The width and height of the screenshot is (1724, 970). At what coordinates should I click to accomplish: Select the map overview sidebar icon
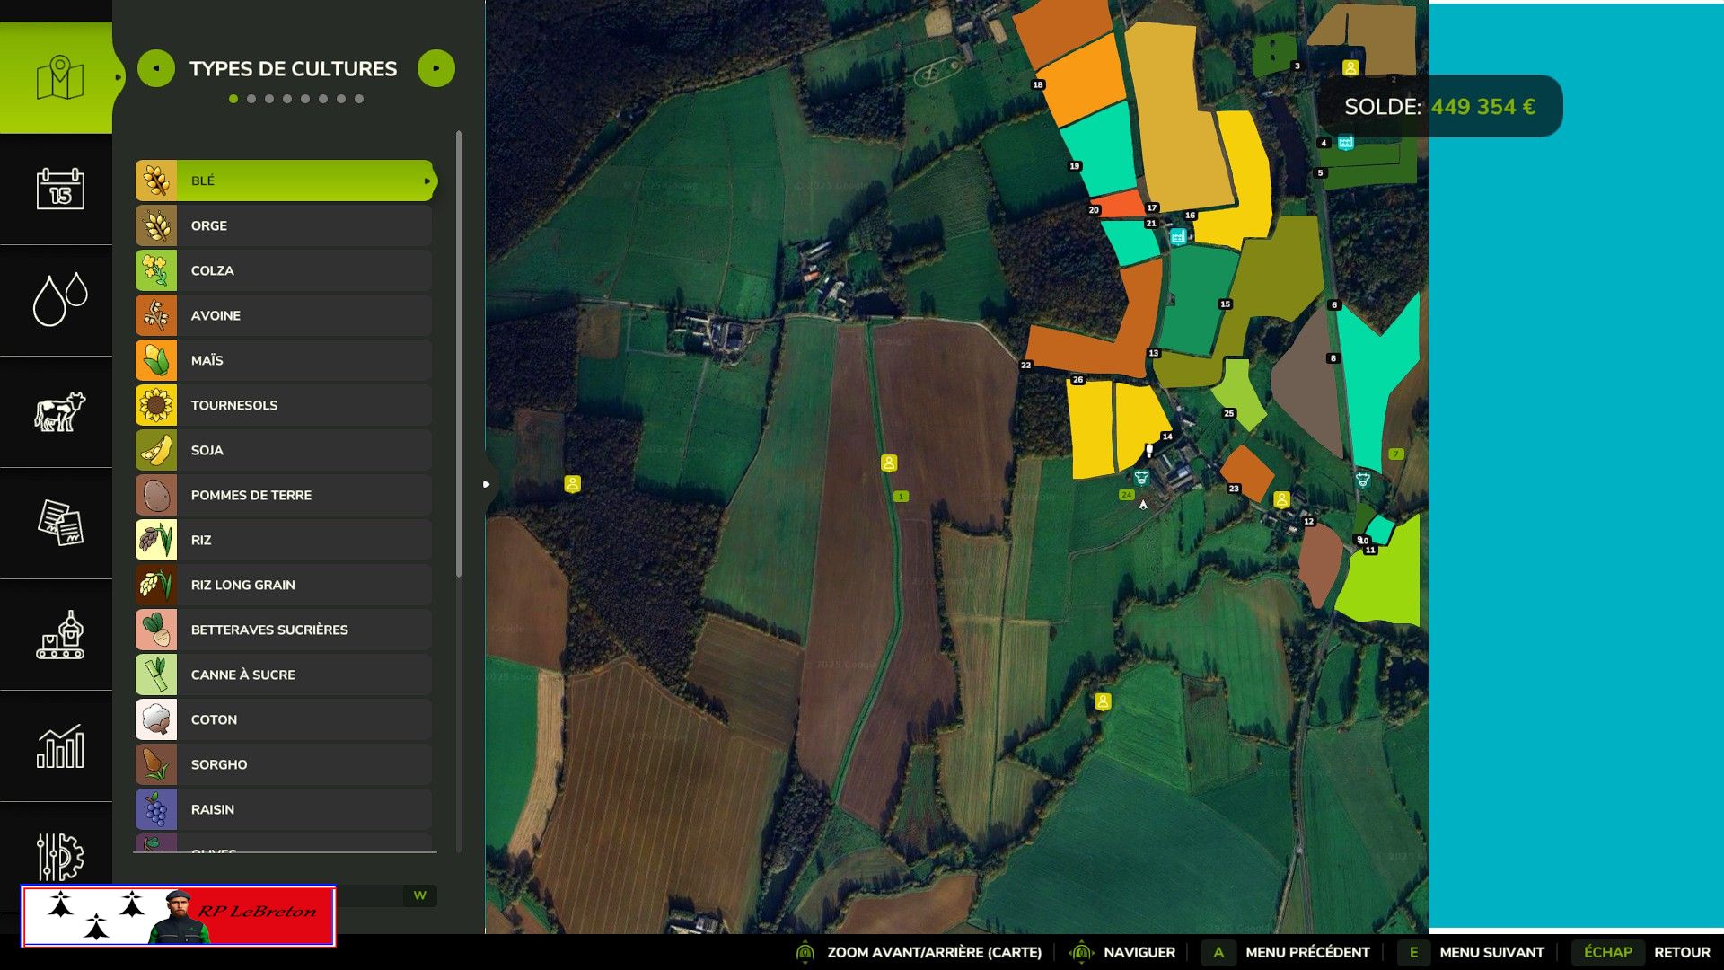(x=59, y=78)
